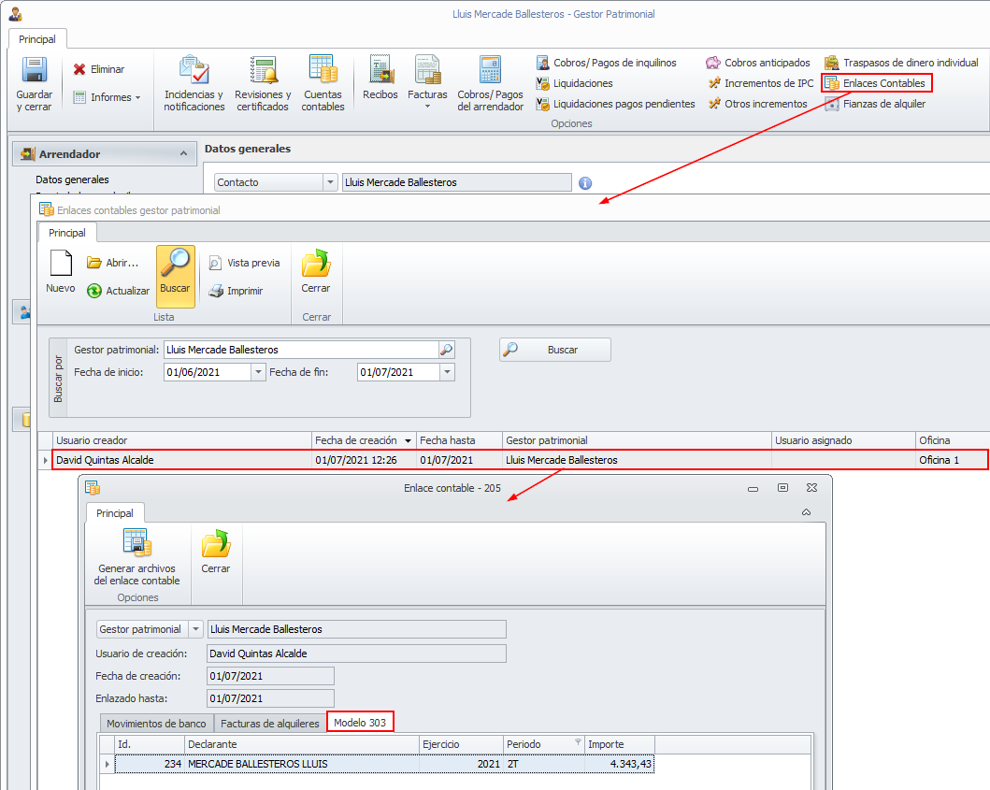Click Gestor patrimonial search field

[x=301, y=350]
